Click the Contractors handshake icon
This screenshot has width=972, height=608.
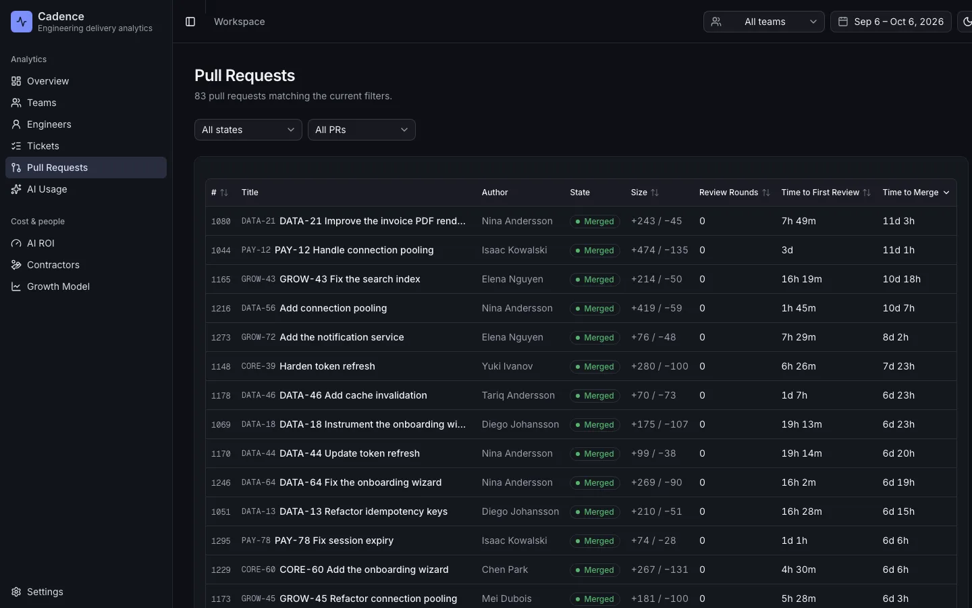(16, 265)
